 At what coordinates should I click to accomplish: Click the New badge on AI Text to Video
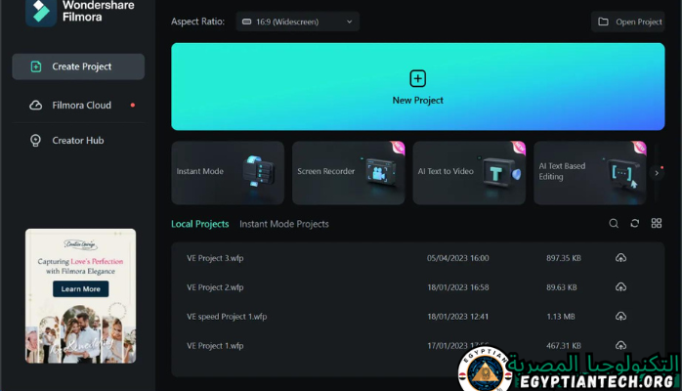pos(519,148)
